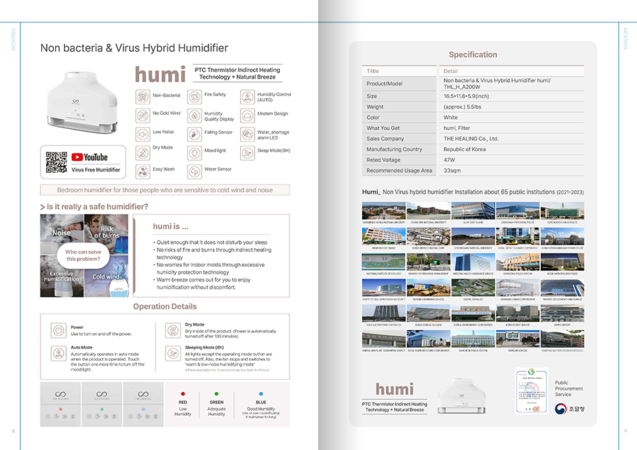Screen dimensions: 637x450
Task: Select the Fire Safety icon
Action: 194,95
